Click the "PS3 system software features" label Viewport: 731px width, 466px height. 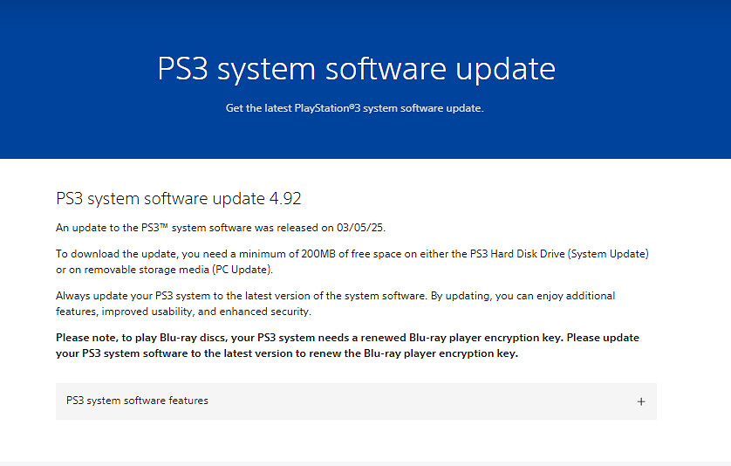coord(137,401)
